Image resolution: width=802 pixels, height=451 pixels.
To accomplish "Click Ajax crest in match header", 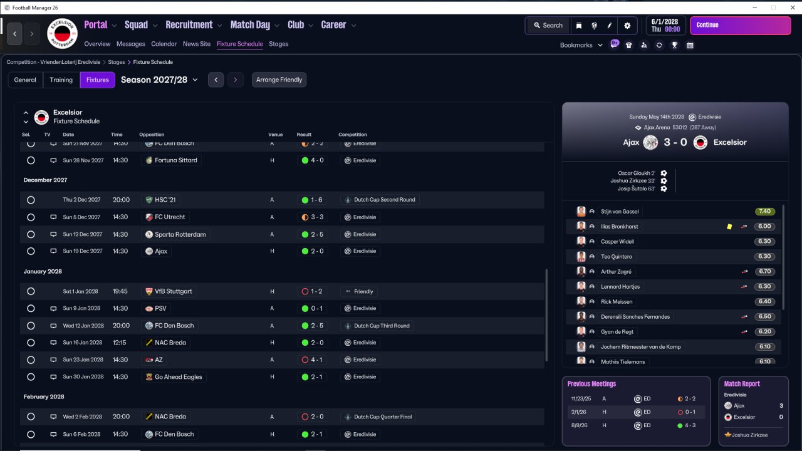I will click(650, 142).
